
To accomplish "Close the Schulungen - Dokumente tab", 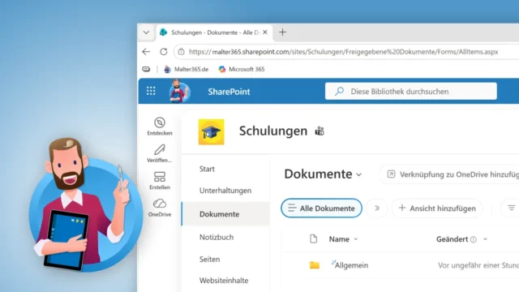I will point(265,32).
